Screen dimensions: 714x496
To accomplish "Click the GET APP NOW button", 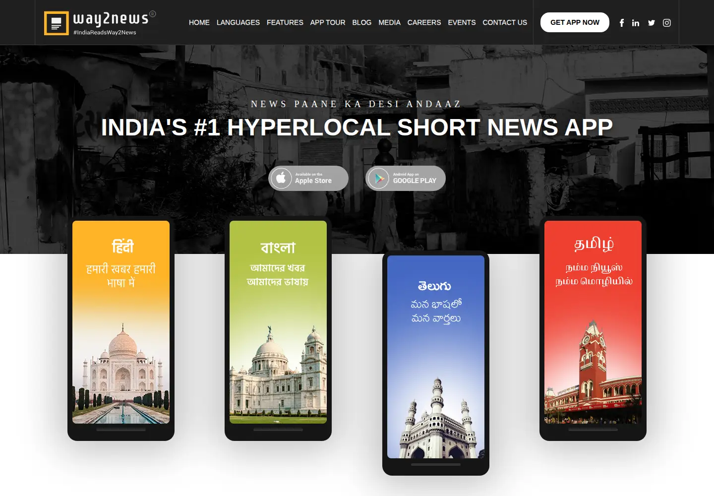I will [x=575, y=22].
